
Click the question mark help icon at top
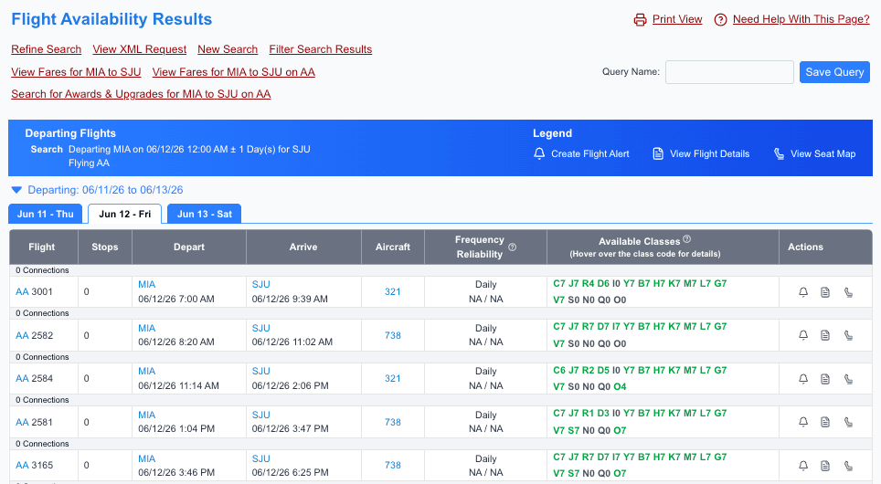point(720,20)
